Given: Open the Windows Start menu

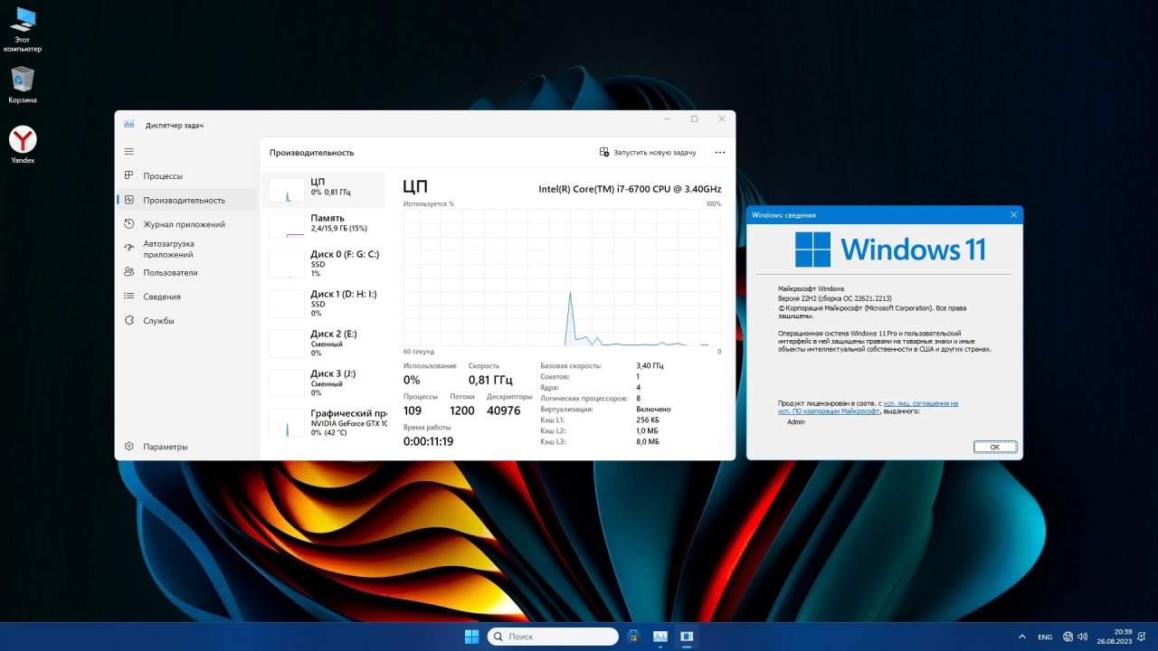Looking at the screenshot, I should 471,637.
